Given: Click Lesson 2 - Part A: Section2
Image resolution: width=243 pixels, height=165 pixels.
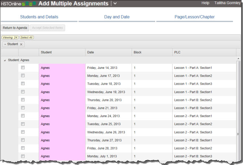Looking at the screenshot, I should (193, 124).
